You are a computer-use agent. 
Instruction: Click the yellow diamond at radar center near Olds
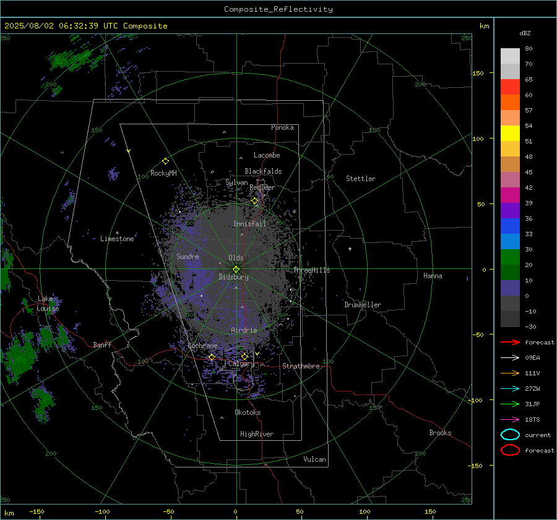236,270
